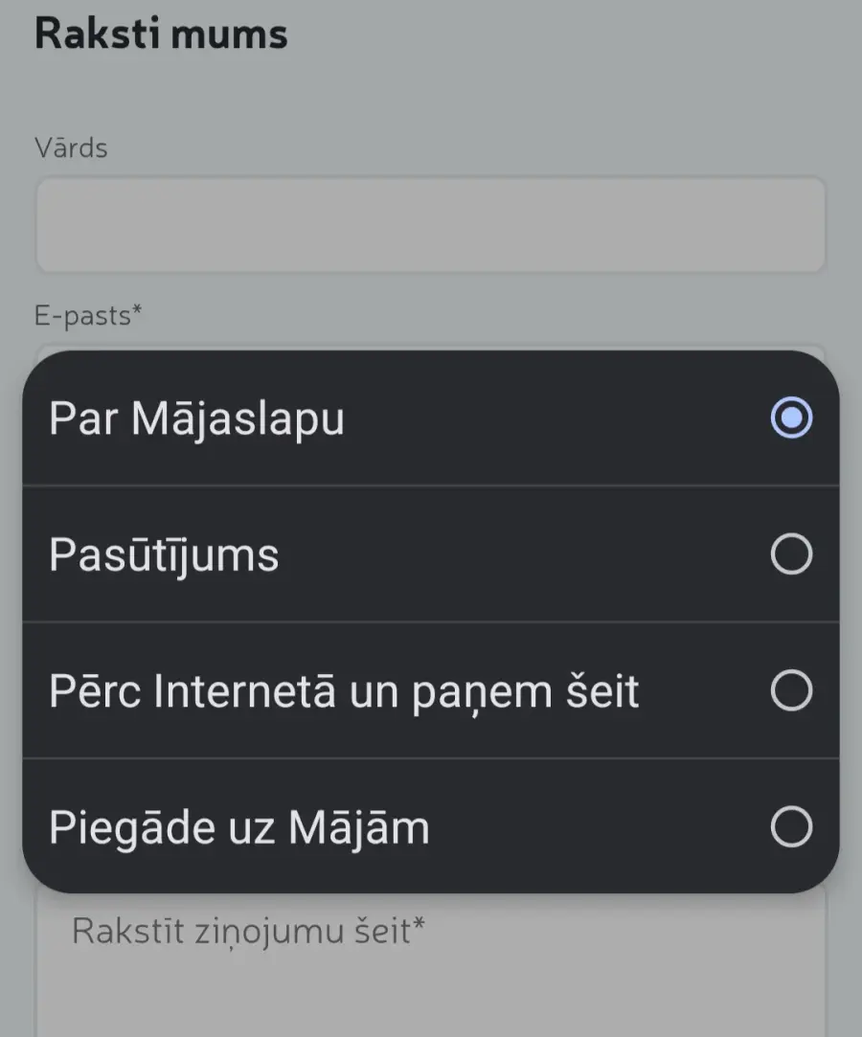
Task: Tap the Piegāde uz Mājām option label
Action: click(239, 828)
